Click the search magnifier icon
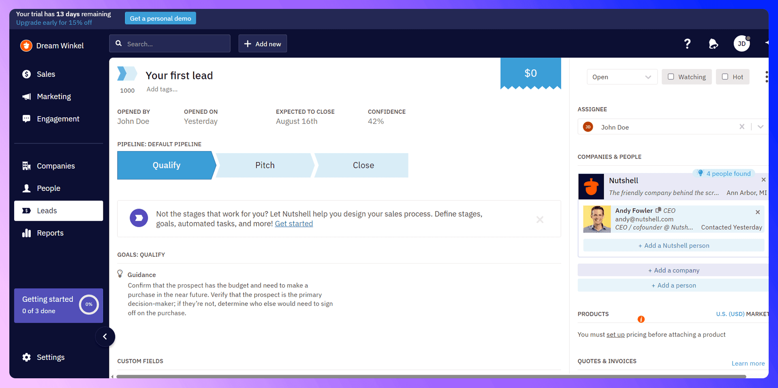 coord(119,43)
